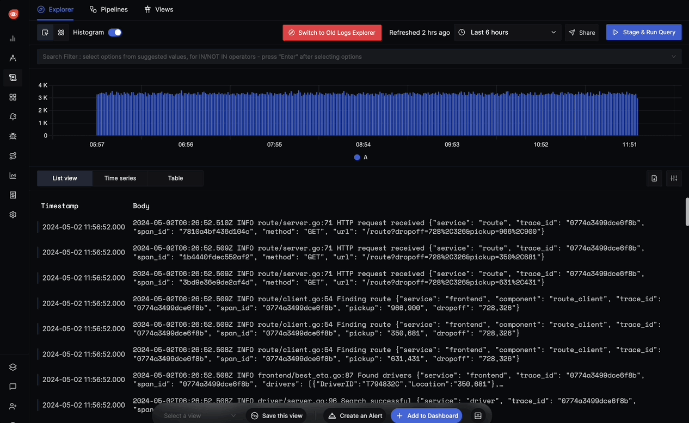Screen dimensions: 689x423
Task: Click the Refreshed 2 hrs ago text
Action: click(420, 33)
